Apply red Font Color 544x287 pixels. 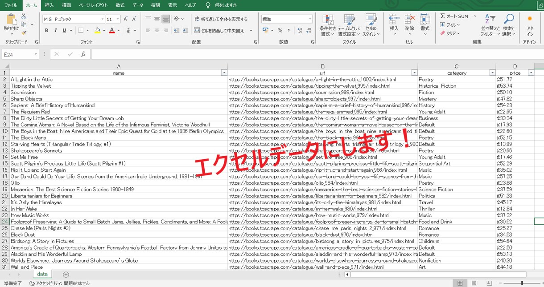pyautogui.click(x=111, y=31)
